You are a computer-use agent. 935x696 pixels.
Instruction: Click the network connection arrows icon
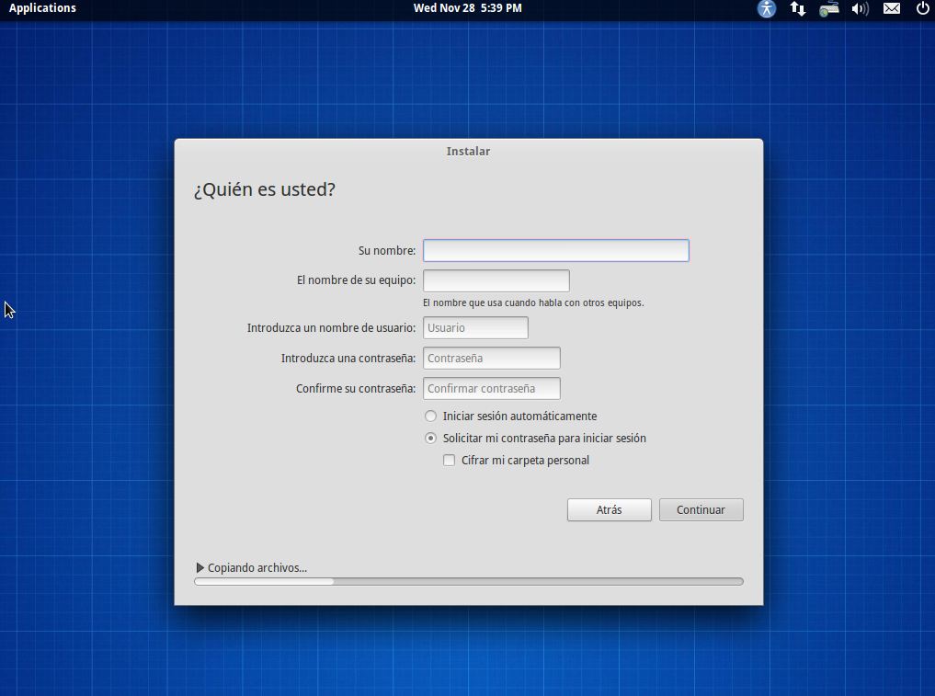point(798,8)
